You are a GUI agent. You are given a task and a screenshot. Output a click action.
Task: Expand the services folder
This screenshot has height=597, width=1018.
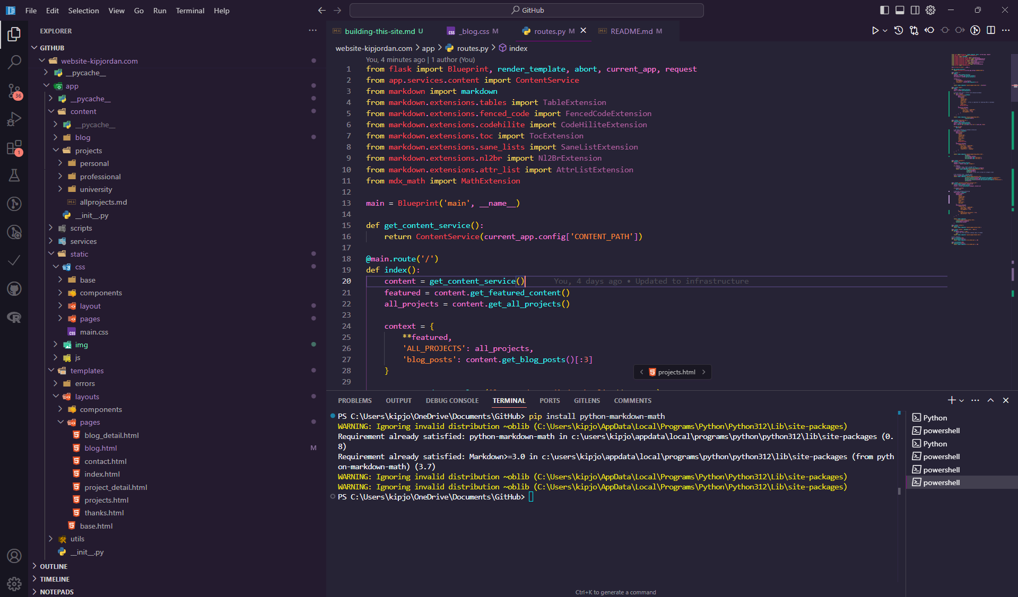(178, 241)
